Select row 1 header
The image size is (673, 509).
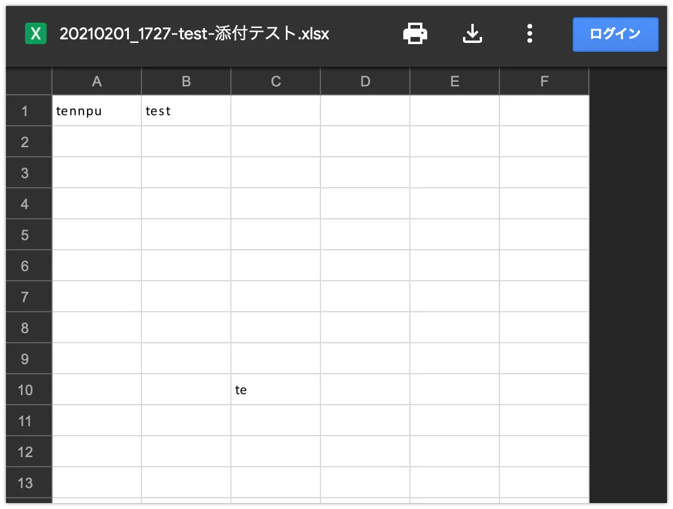(x=25, y=111)
